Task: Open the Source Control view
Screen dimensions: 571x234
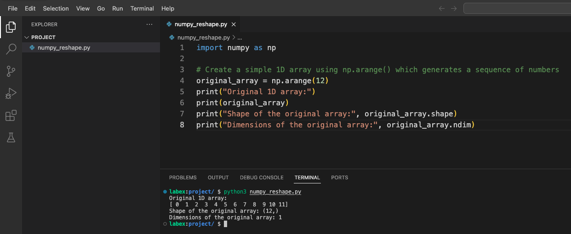Action: [x=11, y=71]
